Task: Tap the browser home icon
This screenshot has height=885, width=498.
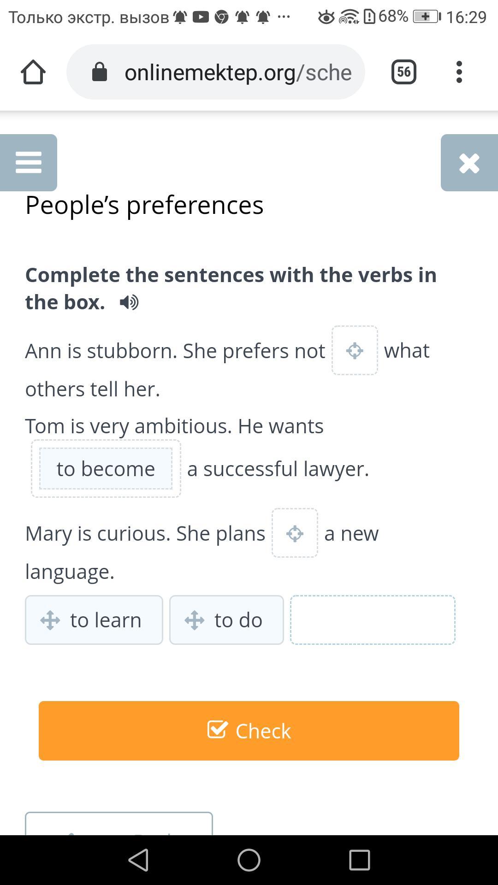Action: [x=33, y=72]
